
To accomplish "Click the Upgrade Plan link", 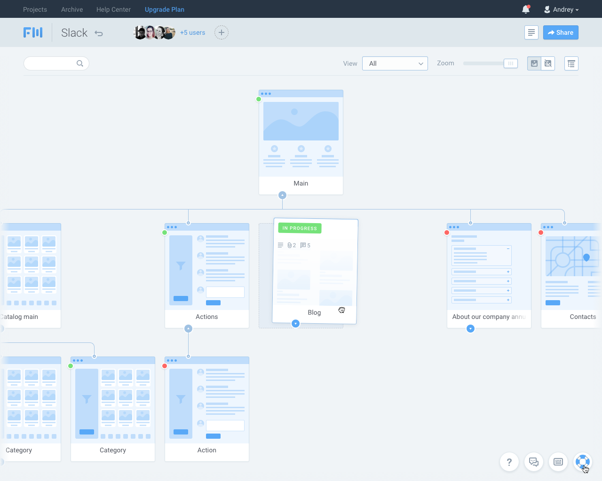I will point(165,9).
